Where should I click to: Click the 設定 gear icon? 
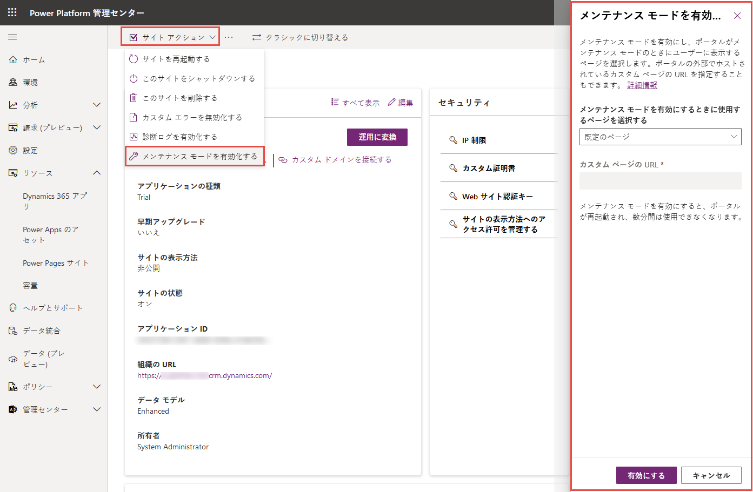13,150
